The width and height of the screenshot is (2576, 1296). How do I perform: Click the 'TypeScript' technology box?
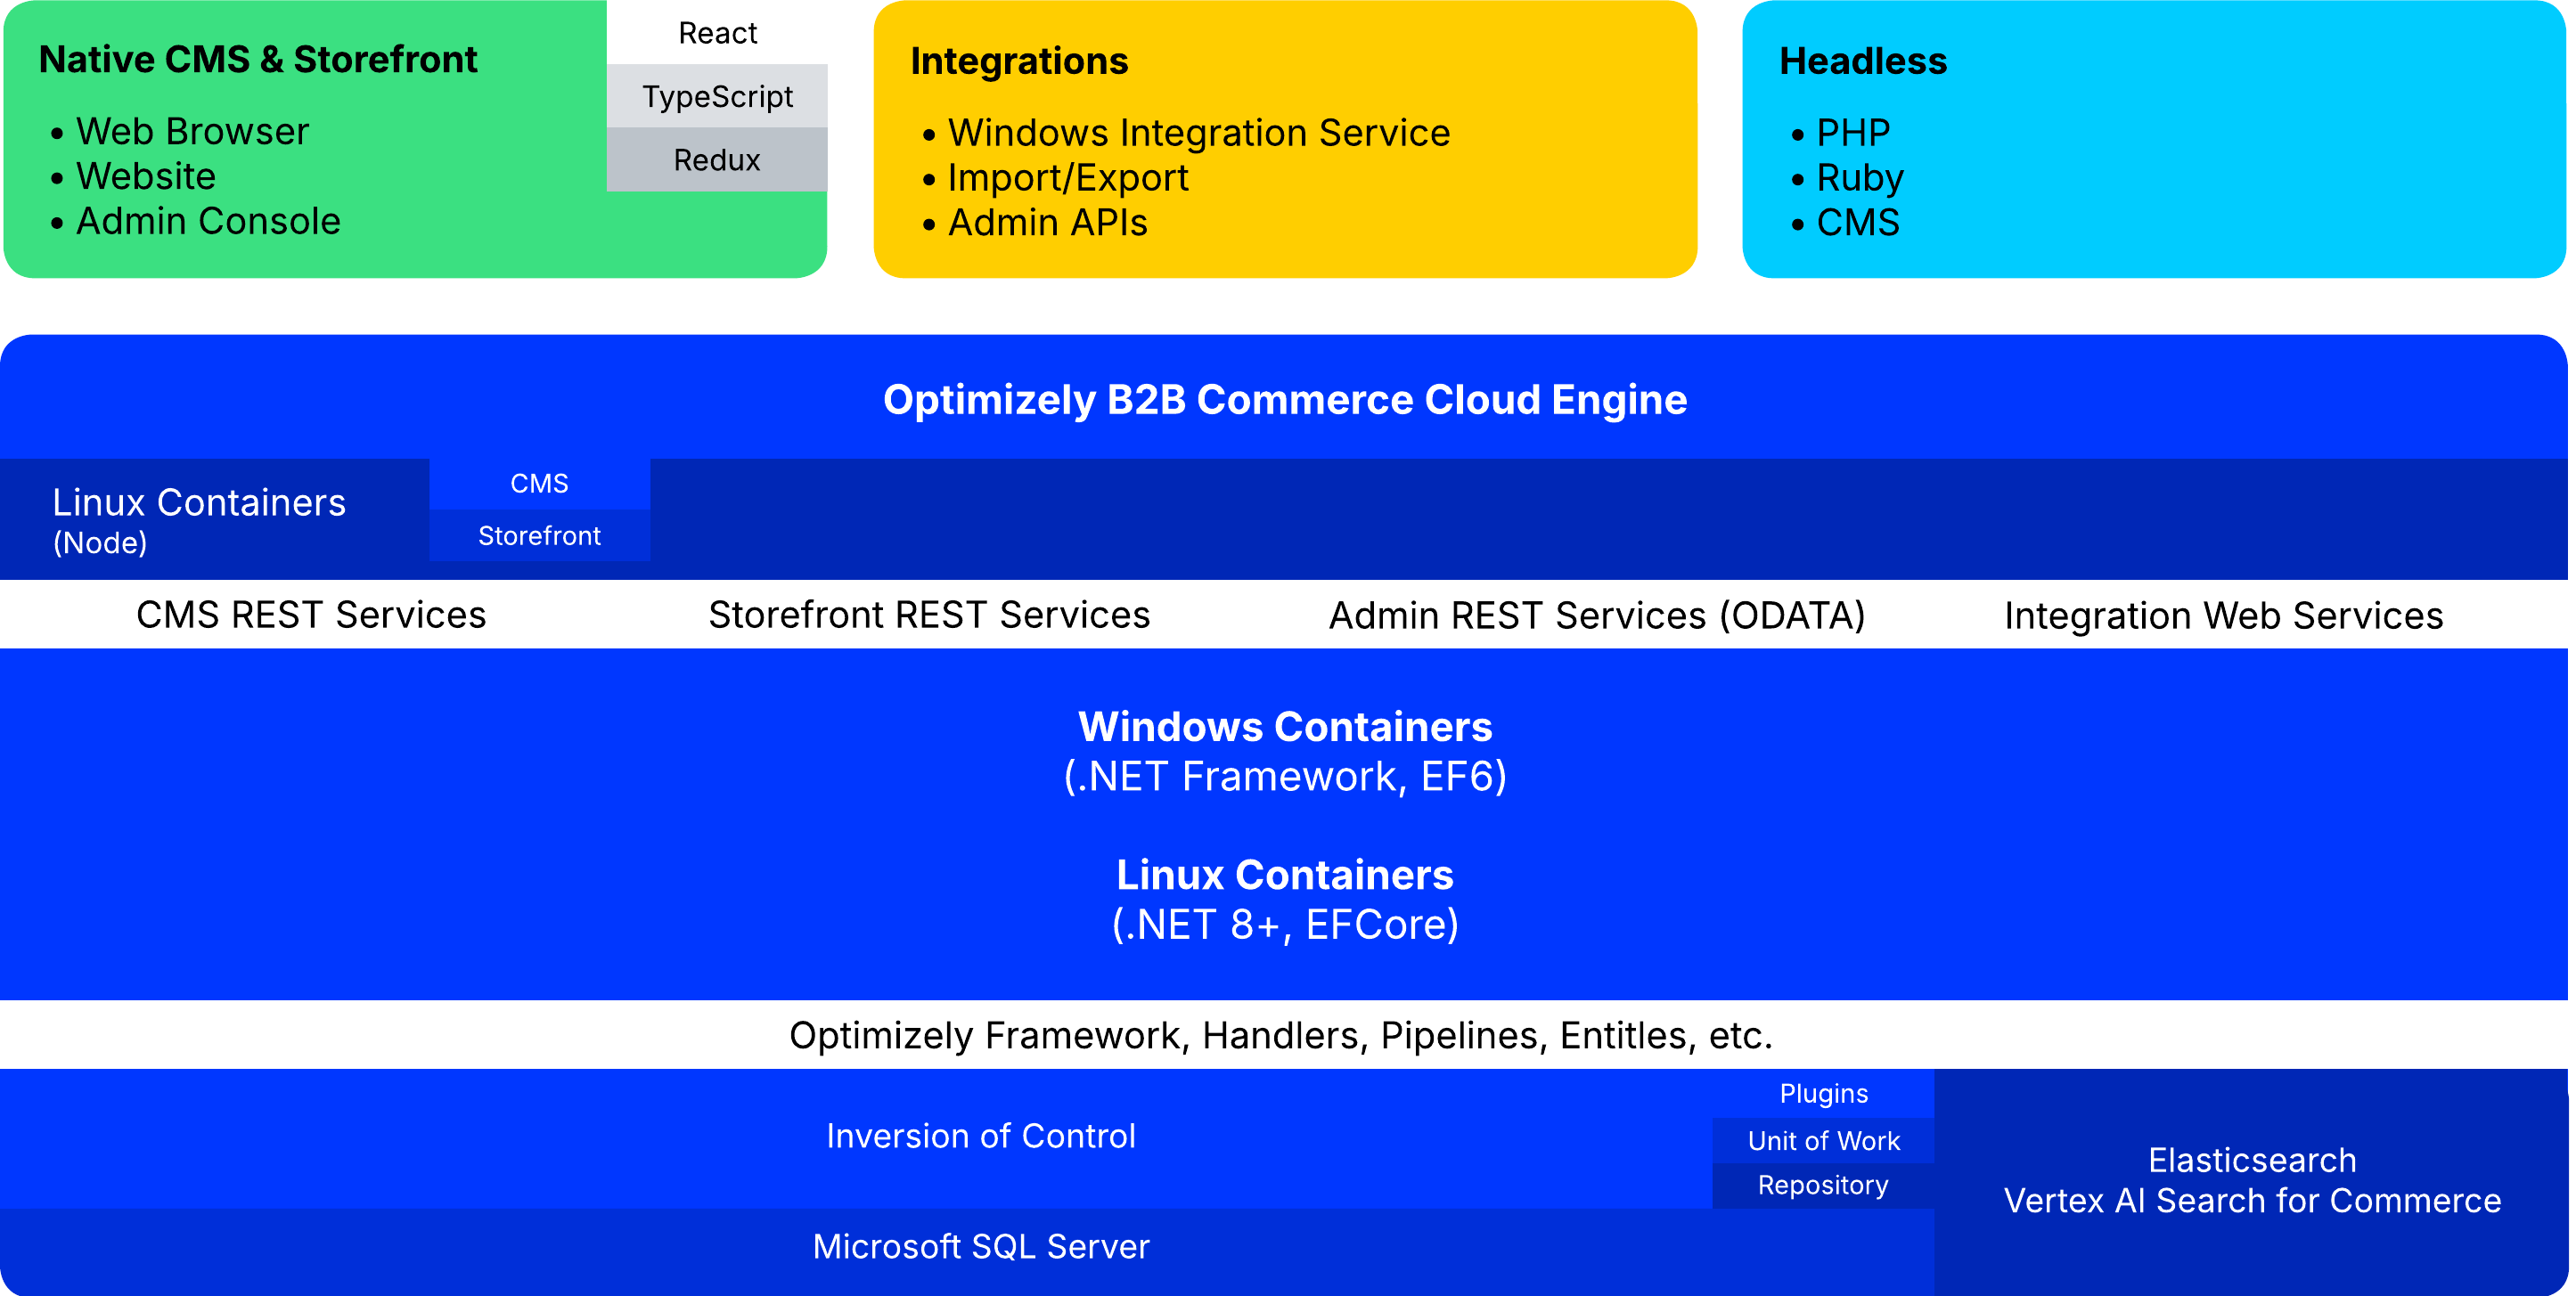(718, 96)
